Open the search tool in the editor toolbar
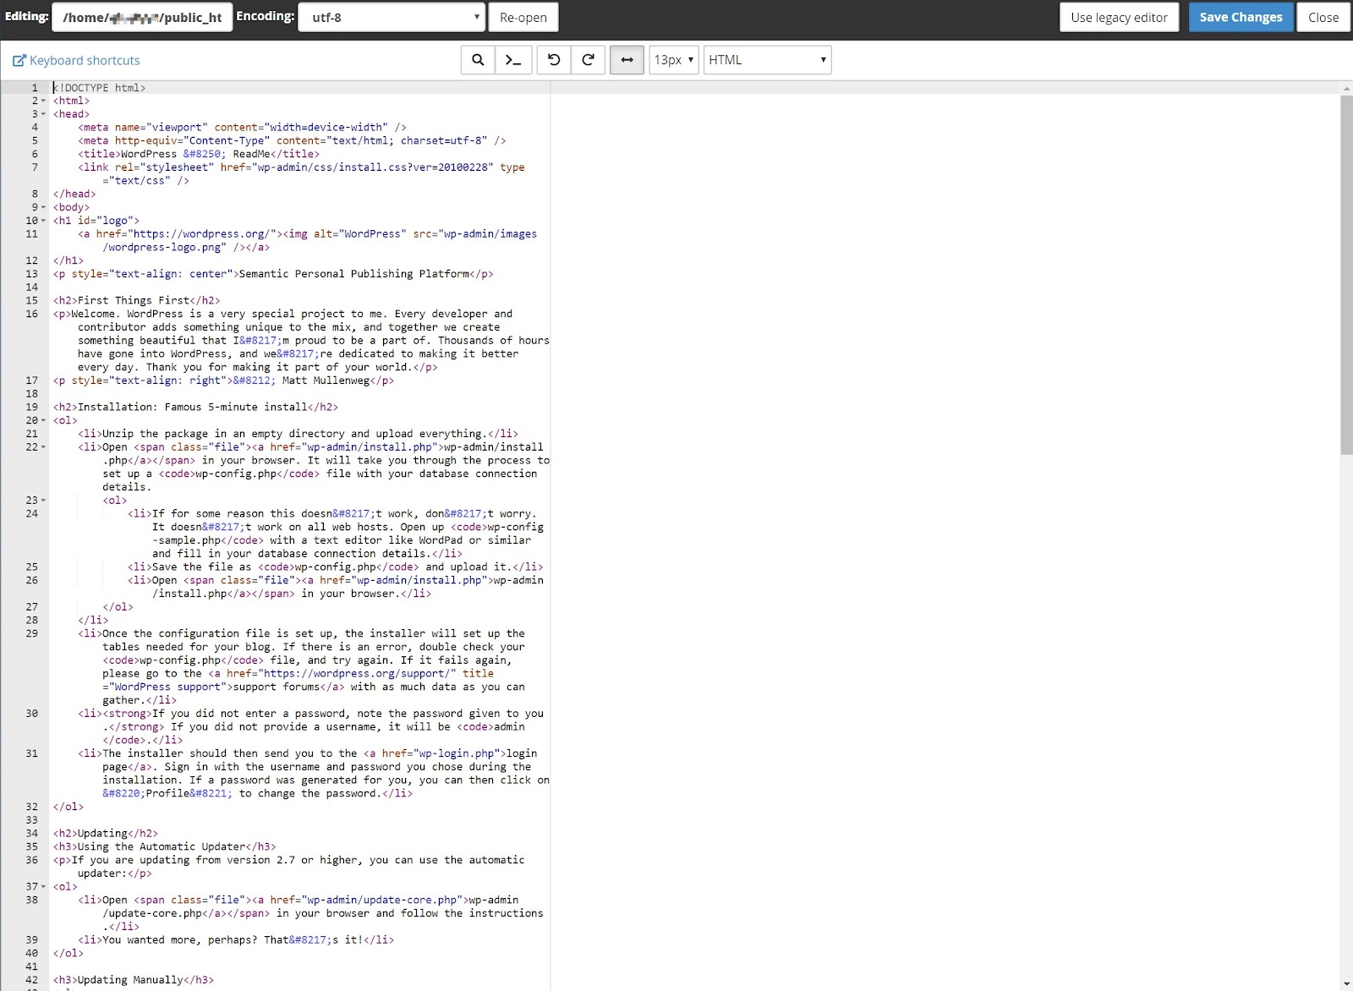The image size is (1353, 991). (478, 60)
